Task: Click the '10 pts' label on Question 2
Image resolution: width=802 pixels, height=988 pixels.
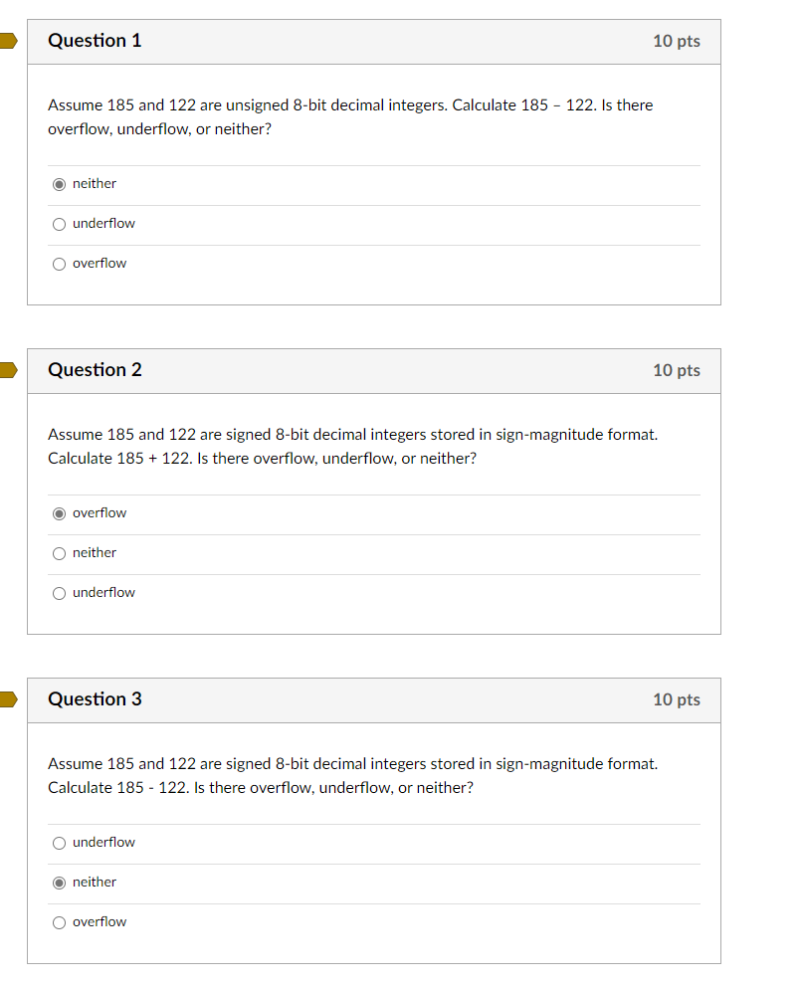Action: (x=677, y=370)
